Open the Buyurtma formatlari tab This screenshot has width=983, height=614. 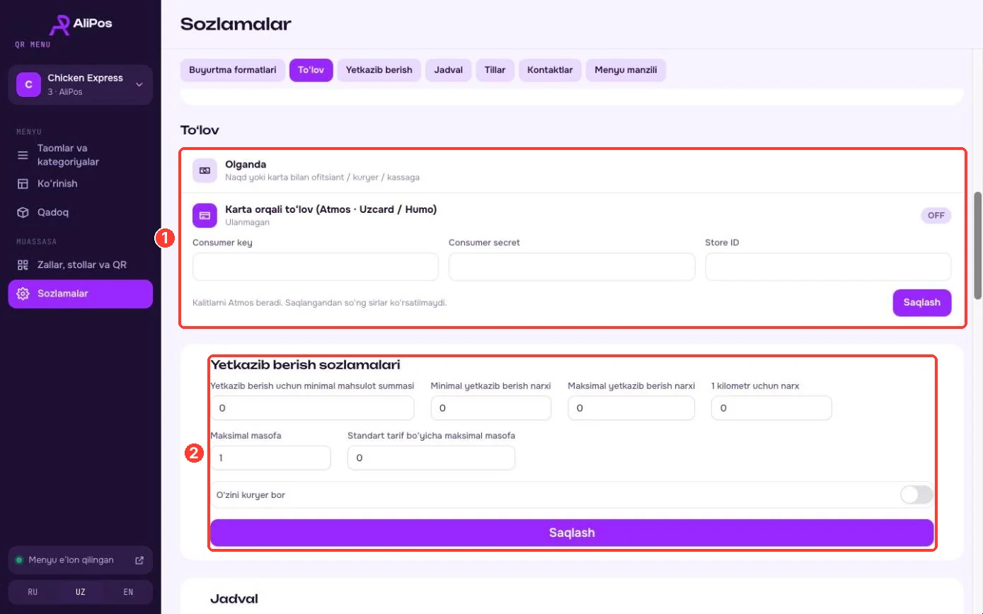tap(233, 70)
